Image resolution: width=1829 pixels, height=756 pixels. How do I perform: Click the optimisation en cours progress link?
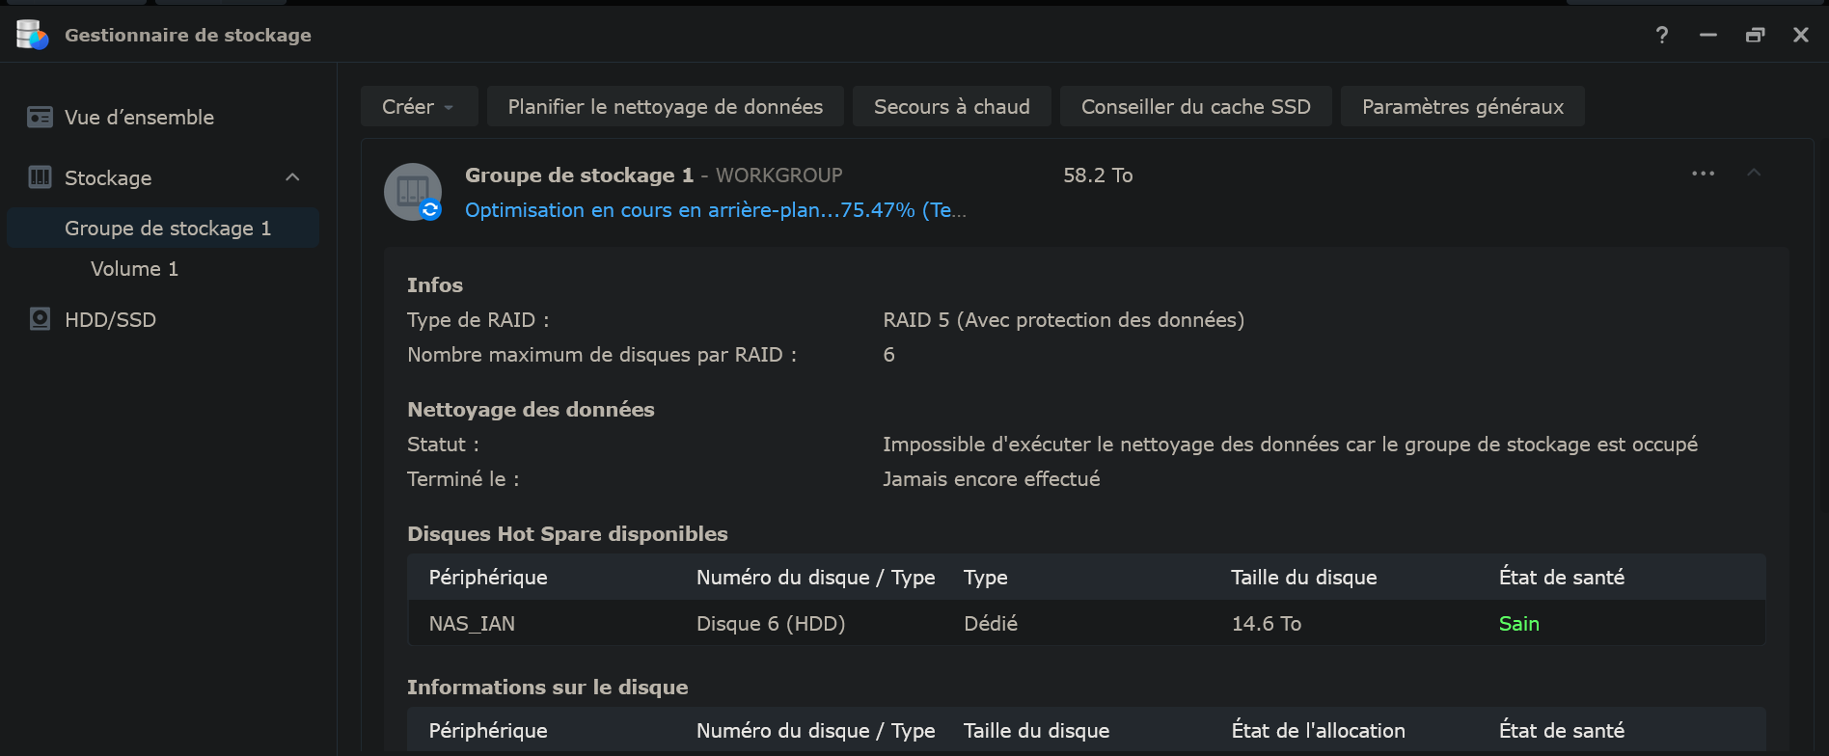[x=714, y=210]
